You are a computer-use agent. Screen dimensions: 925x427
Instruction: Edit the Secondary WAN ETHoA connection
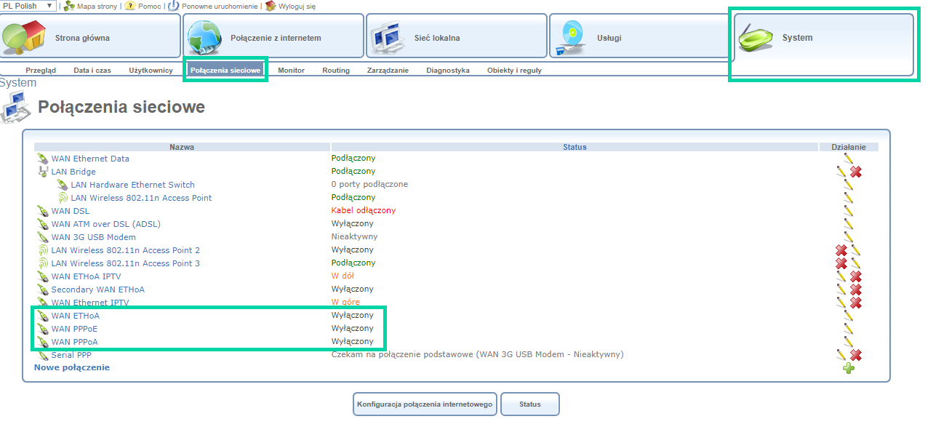coord(841,290)
